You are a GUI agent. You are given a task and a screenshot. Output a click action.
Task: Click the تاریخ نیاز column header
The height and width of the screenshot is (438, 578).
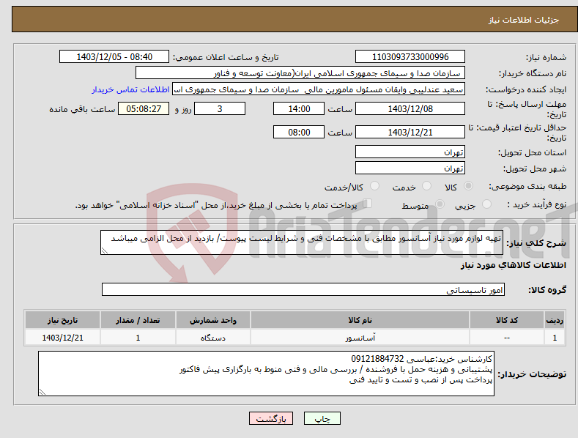(63, 320)
